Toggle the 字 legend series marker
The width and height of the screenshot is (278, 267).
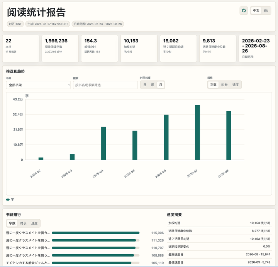(x=8, y=200)
